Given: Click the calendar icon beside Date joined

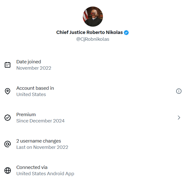Looking at the screenshot, I should 8,65.
